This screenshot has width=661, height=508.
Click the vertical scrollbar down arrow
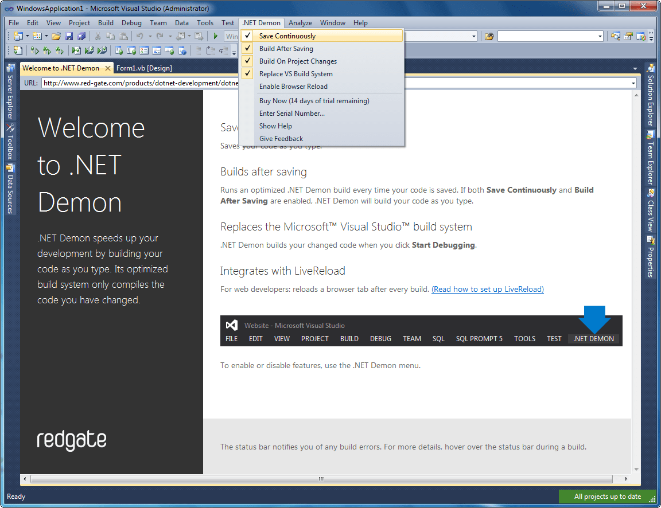(636, 469)
